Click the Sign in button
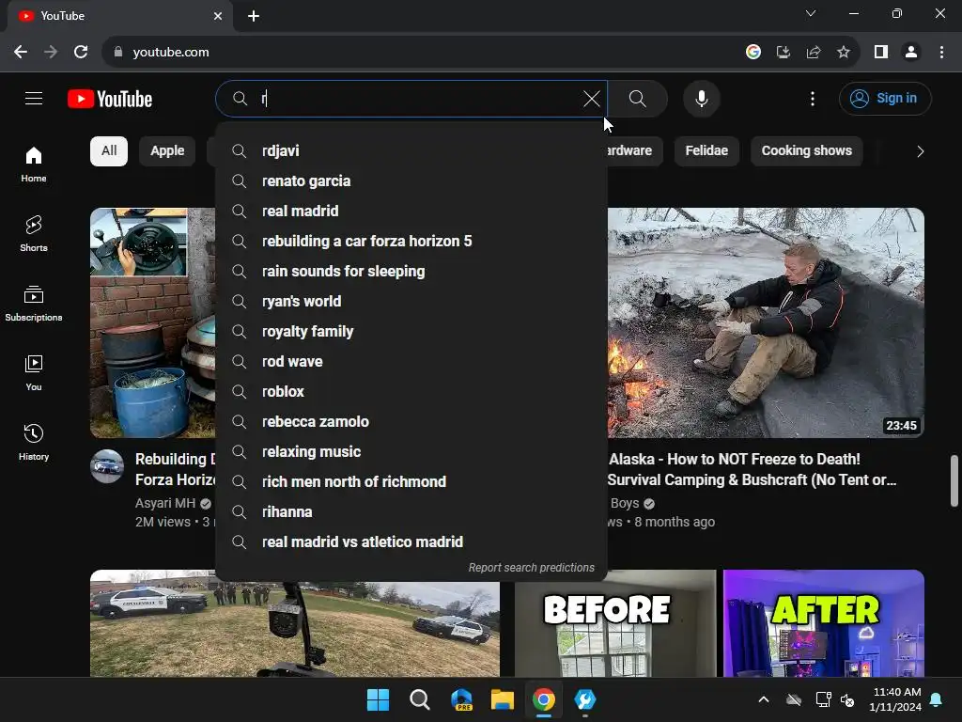This screenshot has height=722, width=962. coord(885,98)
